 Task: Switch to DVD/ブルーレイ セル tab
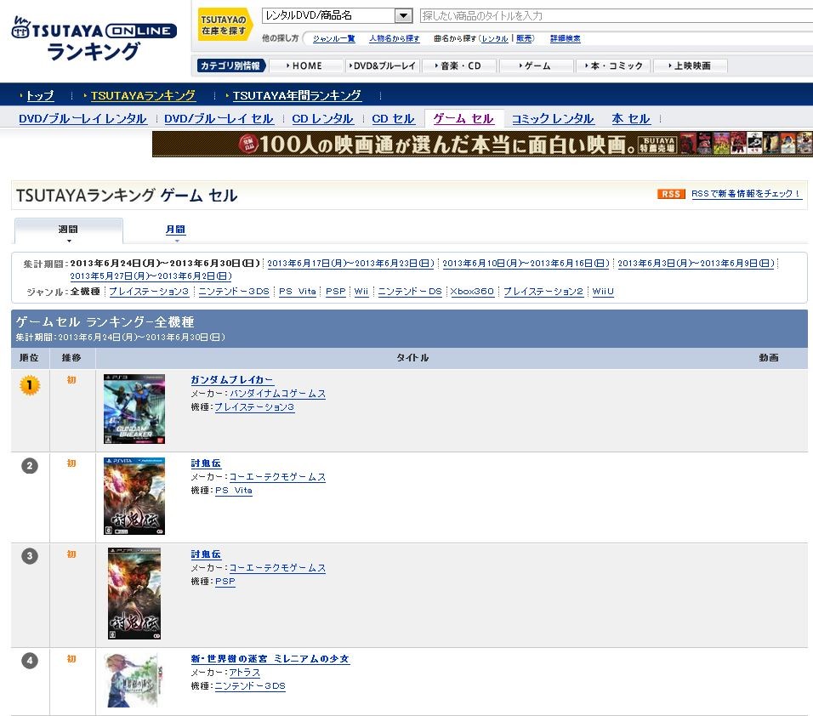pos(219,119)
